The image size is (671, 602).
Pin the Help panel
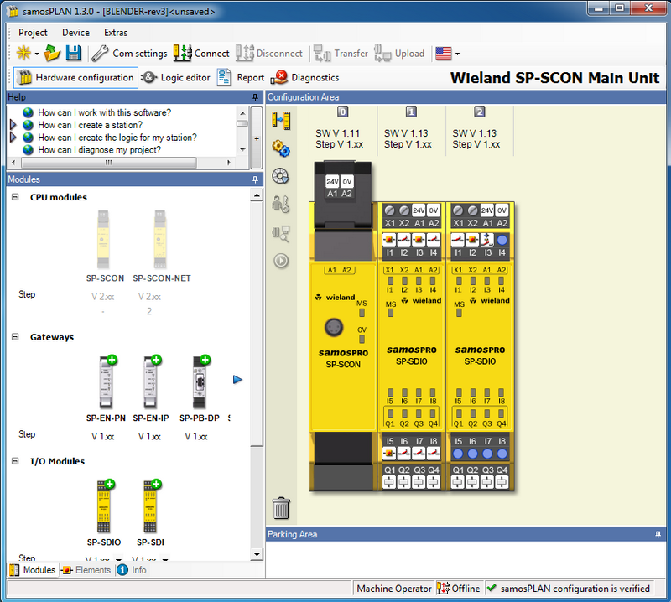(x=256, y=97)
